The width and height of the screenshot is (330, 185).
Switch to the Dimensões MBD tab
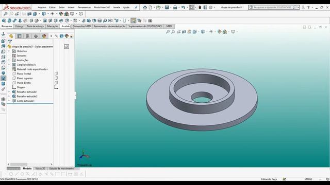[81, 26]
